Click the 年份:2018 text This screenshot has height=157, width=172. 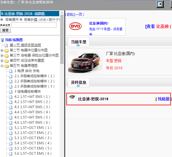114,68
